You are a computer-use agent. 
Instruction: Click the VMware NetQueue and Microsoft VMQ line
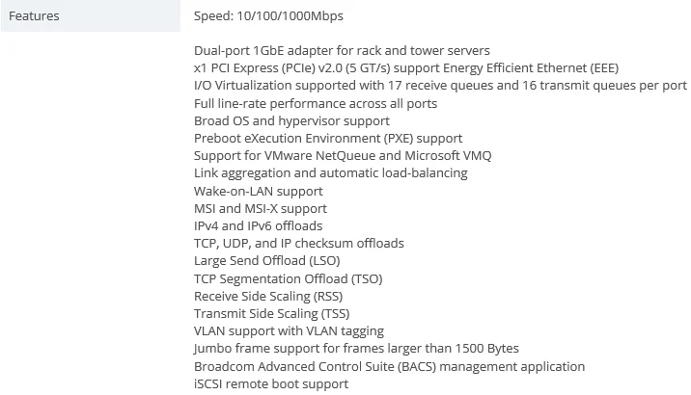tap(342, 156)
